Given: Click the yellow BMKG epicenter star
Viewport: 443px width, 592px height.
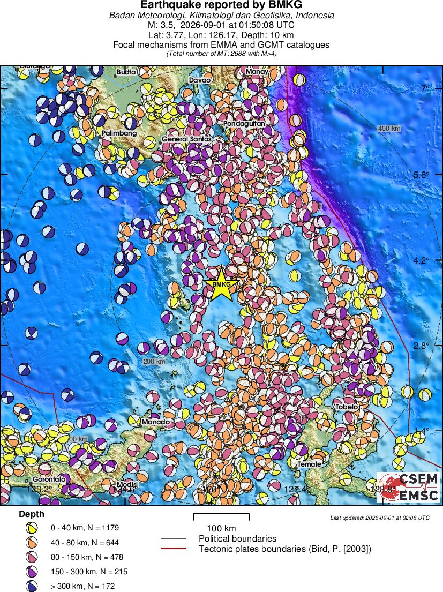Looking at the screenshot, I should (222, 284).
